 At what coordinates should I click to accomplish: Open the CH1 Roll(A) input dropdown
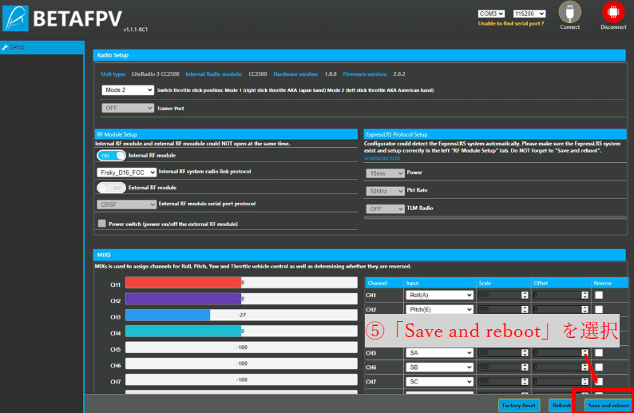point(439,295)
